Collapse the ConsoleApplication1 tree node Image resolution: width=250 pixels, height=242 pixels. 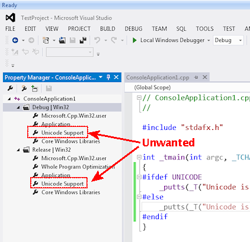(x=9, y=99)
